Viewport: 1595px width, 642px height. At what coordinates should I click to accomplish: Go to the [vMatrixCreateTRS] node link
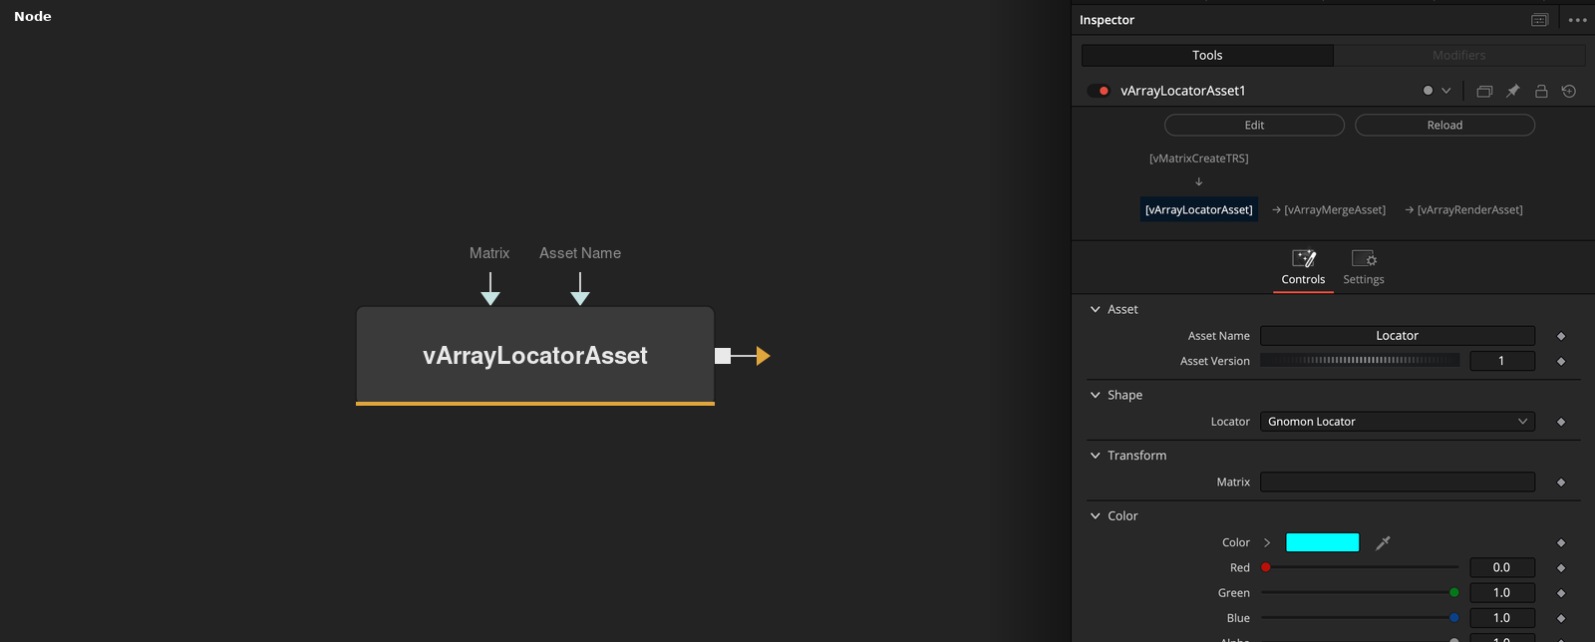point(1198,159)
